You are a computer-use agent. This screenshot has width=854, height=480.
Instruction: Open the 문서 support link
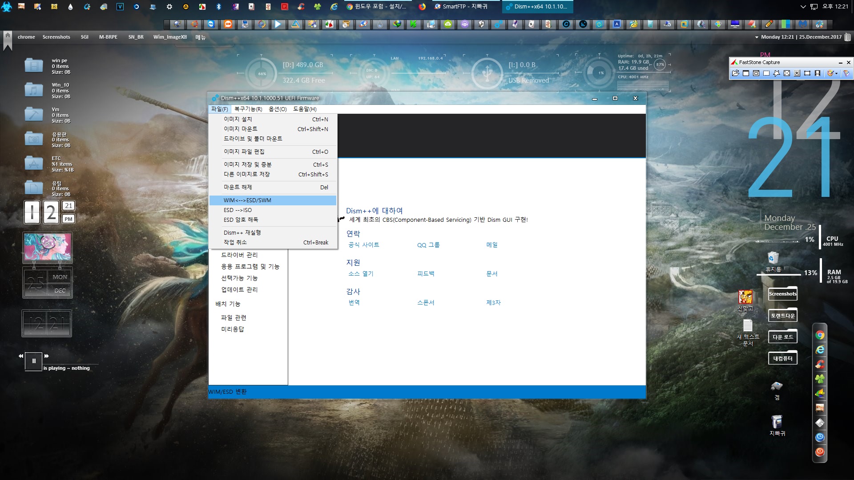click(x=491, y=274)
